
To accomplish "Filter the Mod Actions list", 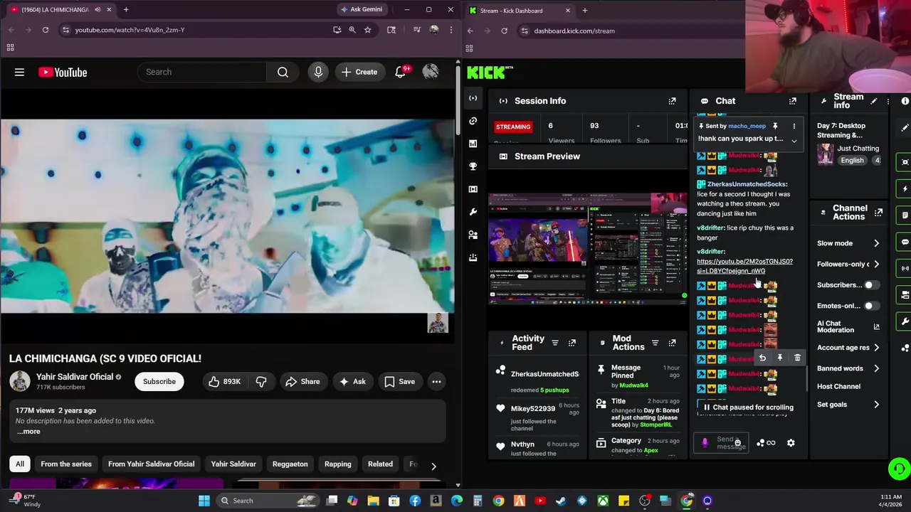I will click(x=655, y=343).
